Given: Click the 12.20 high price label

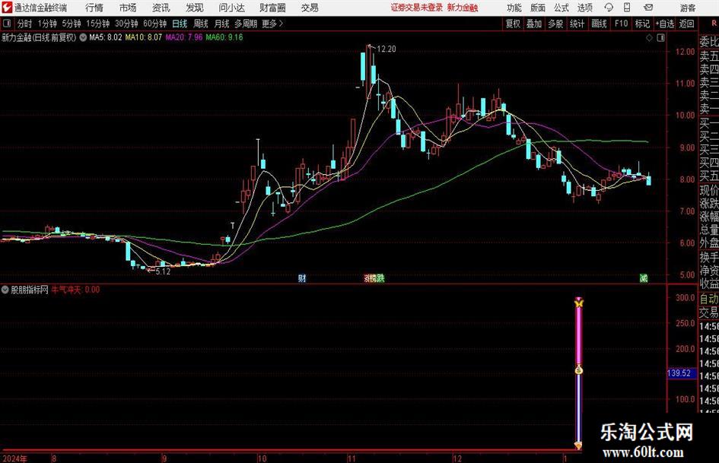Looking at the screenshot, I should pos(386,49).
